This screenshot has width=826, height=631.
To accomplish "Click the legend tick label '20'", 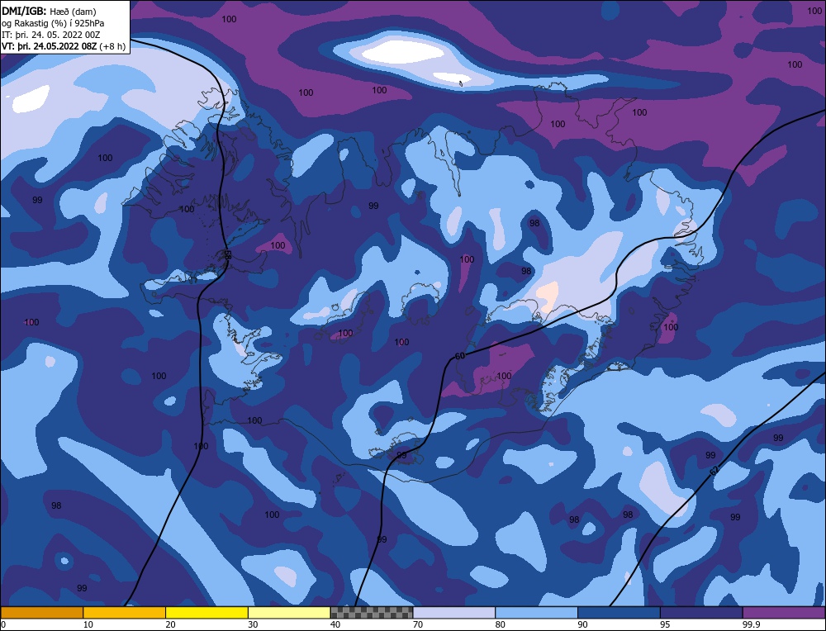I will coord(171,624).
